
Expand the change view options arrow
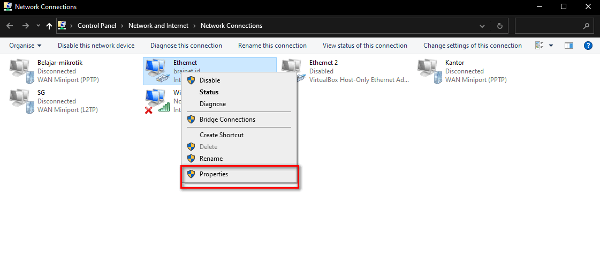551,46
